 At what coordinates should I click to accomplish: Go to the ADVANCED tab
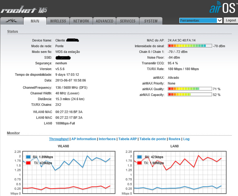coord(104,21)
